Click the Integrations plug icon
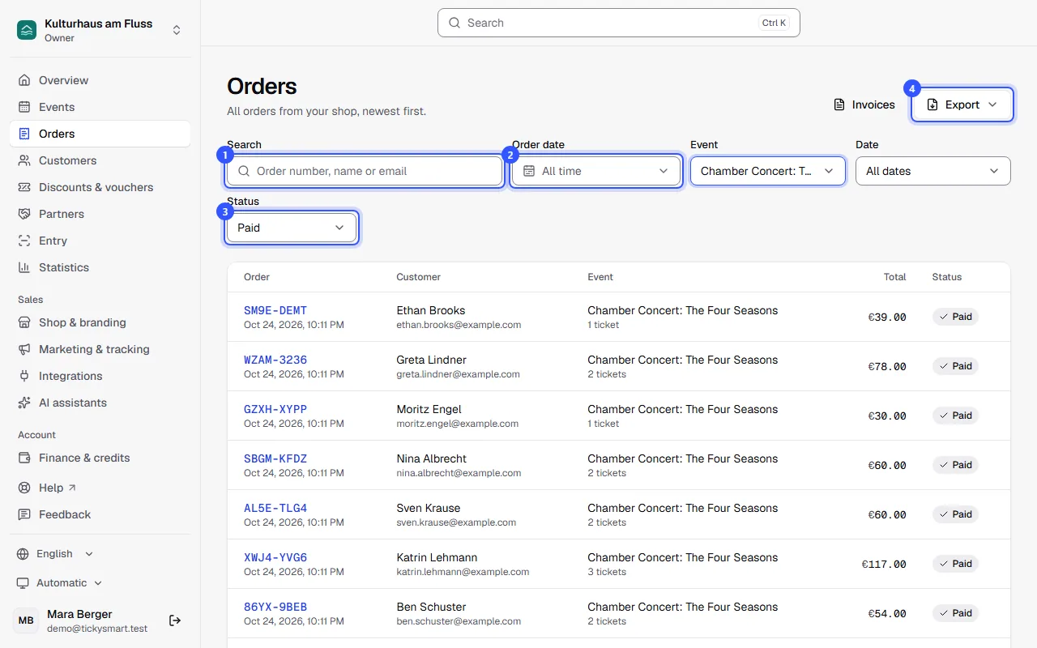This screenshot has height=648, width=1037. coord(24,376)
